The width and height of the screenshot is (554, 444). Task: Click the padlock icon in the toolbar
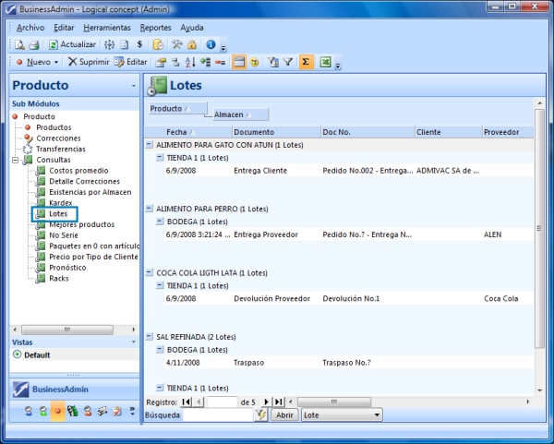point(191,44)
